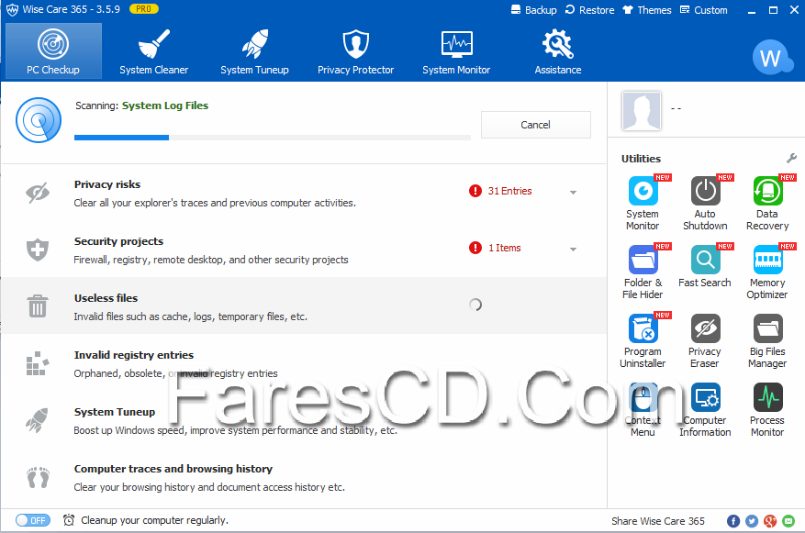Click the scan progress bar
This screenshot has width=805, height=533.
273,138
